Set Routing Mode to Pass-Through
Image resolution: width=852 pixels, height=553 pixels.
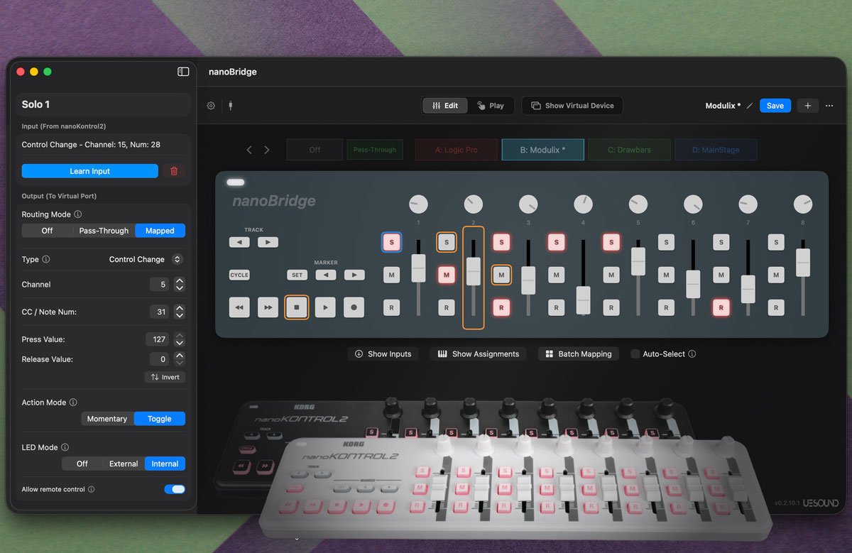tap(104, 231)
